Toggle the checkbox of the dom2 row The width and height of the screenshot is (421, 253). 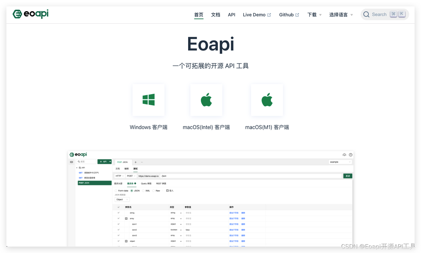118,230
